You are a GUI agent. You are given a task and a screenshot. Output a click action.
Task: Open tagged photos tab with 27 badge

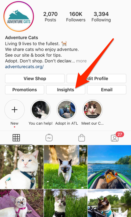coord(115,138)
